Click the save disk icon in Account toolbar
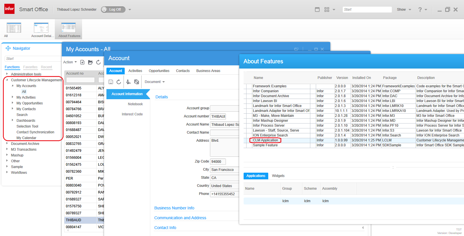The image size is (464, 236). click(111, 82)
